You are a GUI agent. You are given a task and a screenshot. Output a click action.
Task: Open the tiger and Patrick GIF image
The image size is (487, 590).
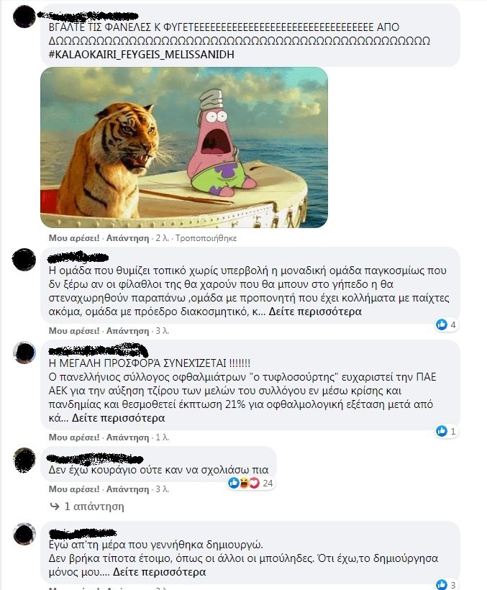click(x=184, y=147)
